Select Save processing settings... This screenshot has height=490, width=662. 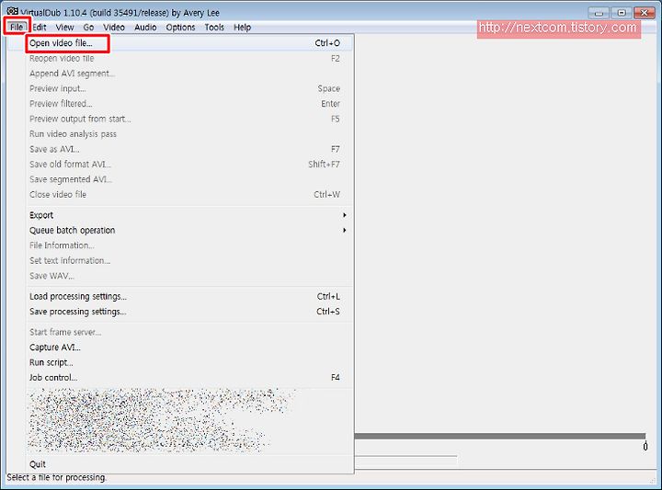(x=180, y=312)
